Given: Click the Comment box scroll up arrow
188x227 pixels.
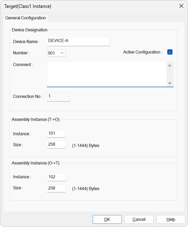Looking at the screenshot, I should point(170,66).
